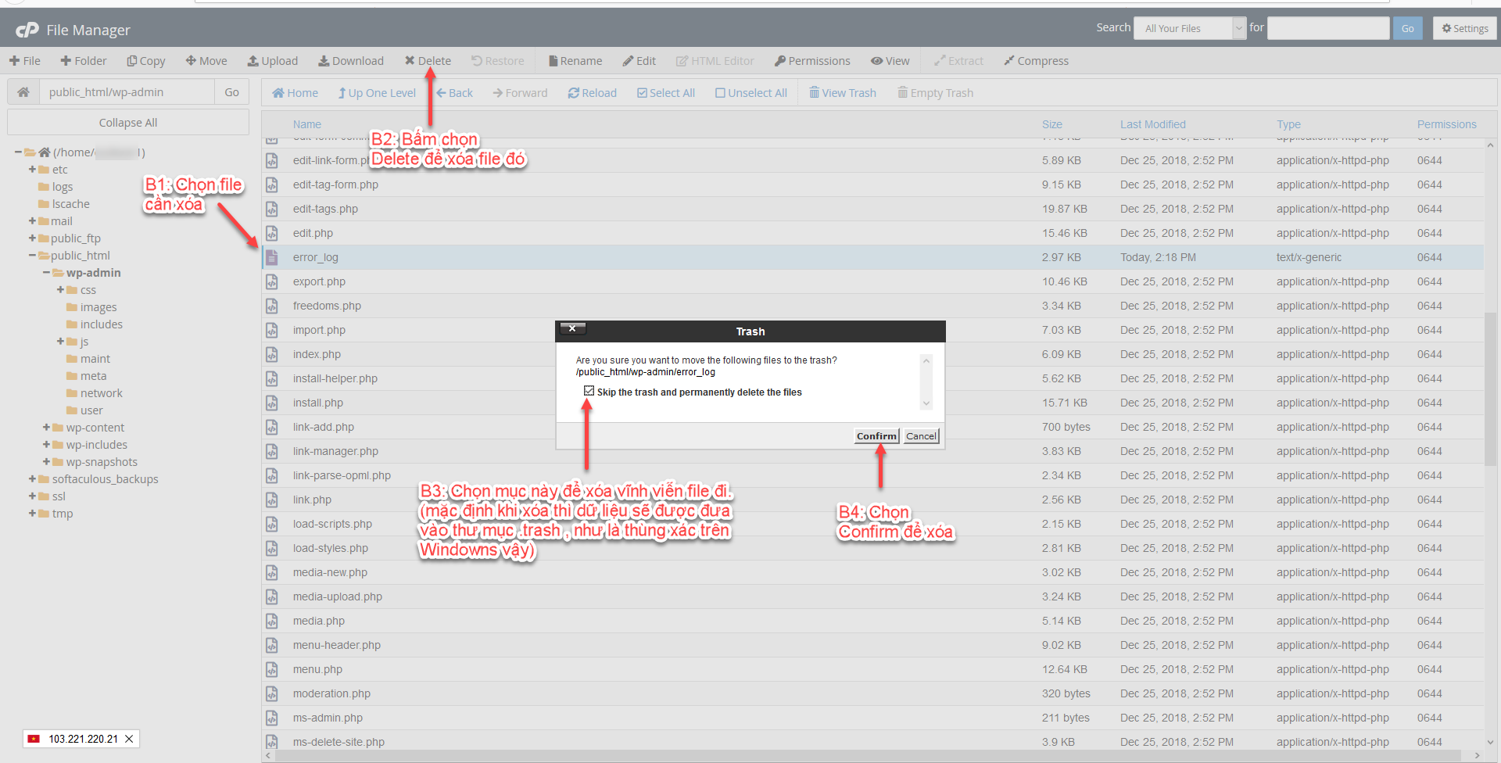Cancel the Trash dialog
The image size is (1501, 763).
[921, 436]
